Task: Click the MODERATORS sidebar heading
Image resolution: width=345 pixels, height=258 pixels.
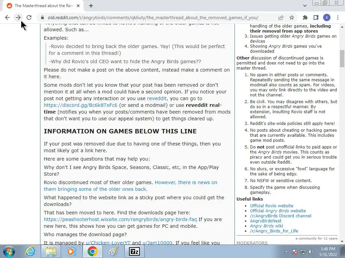Action: click(x=252, y=243)
